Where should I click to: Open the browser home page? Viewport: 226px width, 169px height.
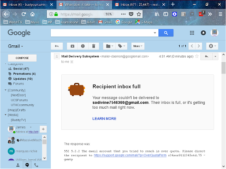pos(32,14)
